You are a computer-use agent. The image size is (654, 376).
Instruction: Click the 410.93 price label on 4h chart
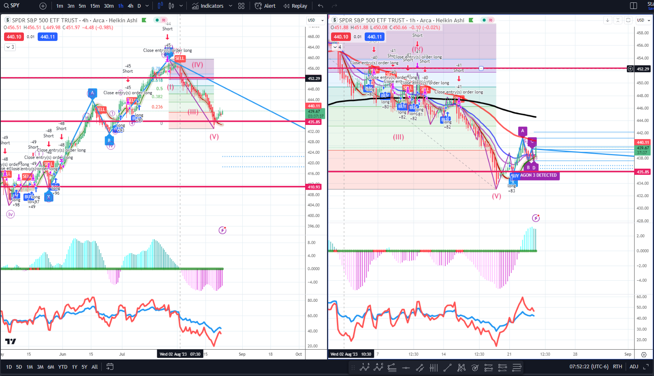click(314, 187)
